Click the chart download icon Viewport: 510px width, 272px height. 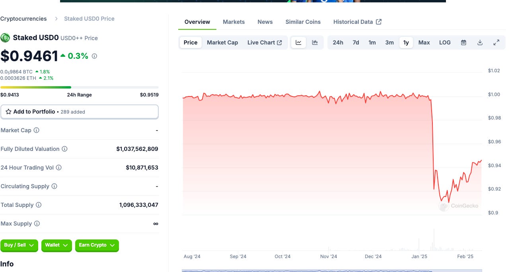[480, 42]
